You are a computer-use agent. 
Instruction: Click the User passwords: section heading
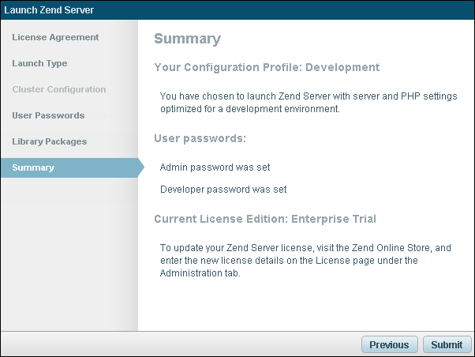click(x=200, y=138)
